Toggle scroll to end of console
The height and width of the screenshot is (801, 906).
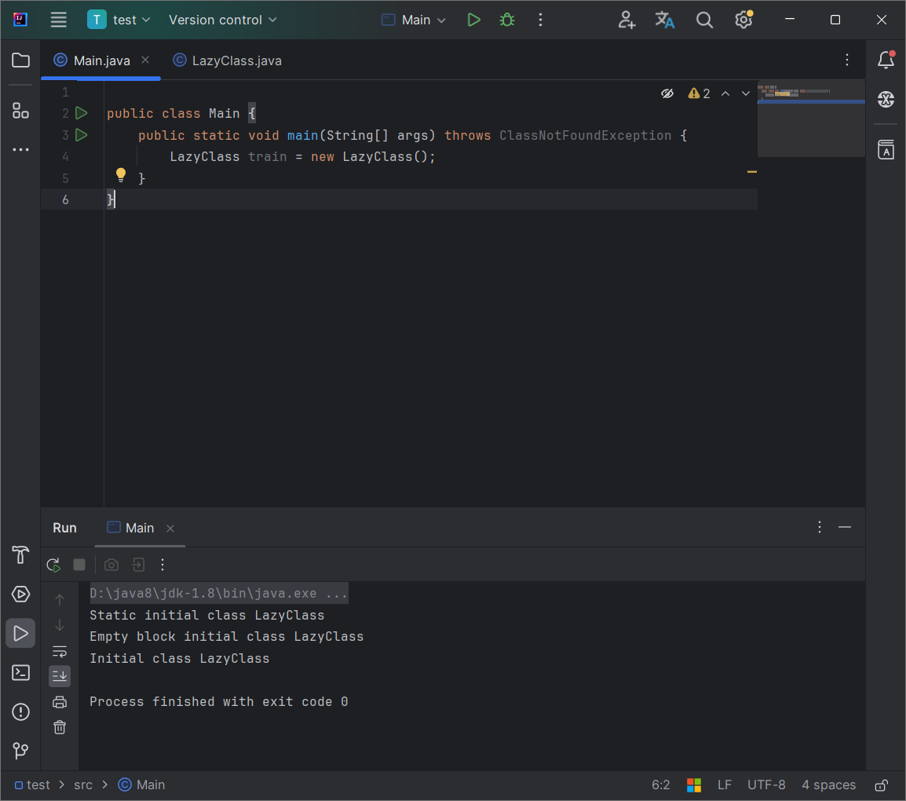tap(60, 675)
